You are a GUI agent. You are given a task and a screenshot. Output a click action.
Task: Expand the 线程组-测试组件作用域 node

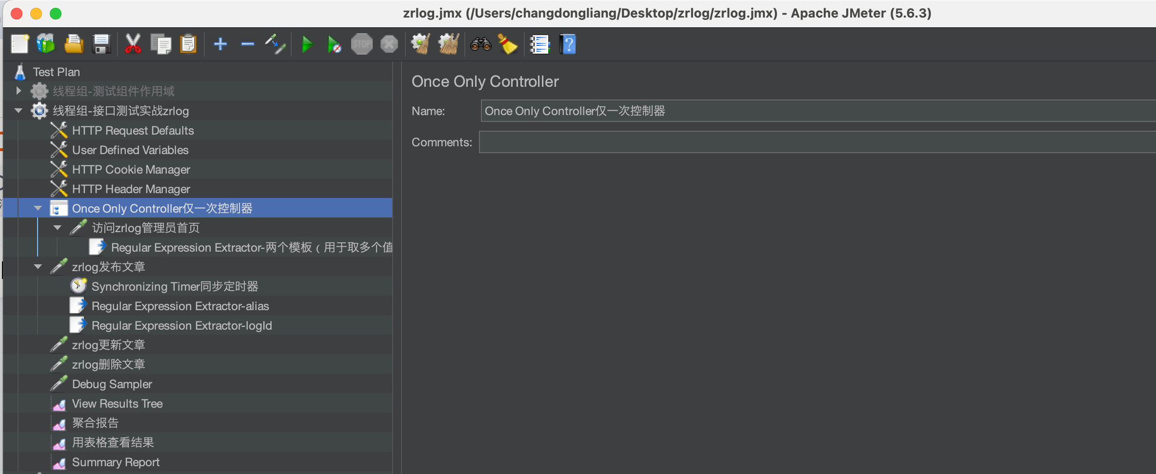pyautogui.click(x=19, y=91)
